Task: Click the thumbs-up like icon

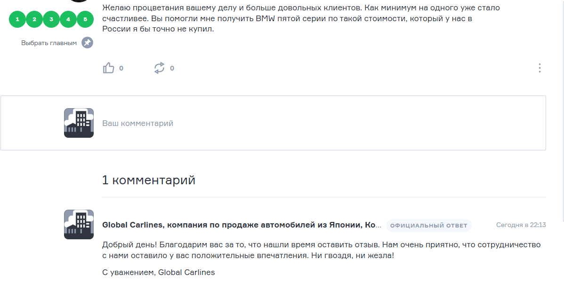Action: 109,68
